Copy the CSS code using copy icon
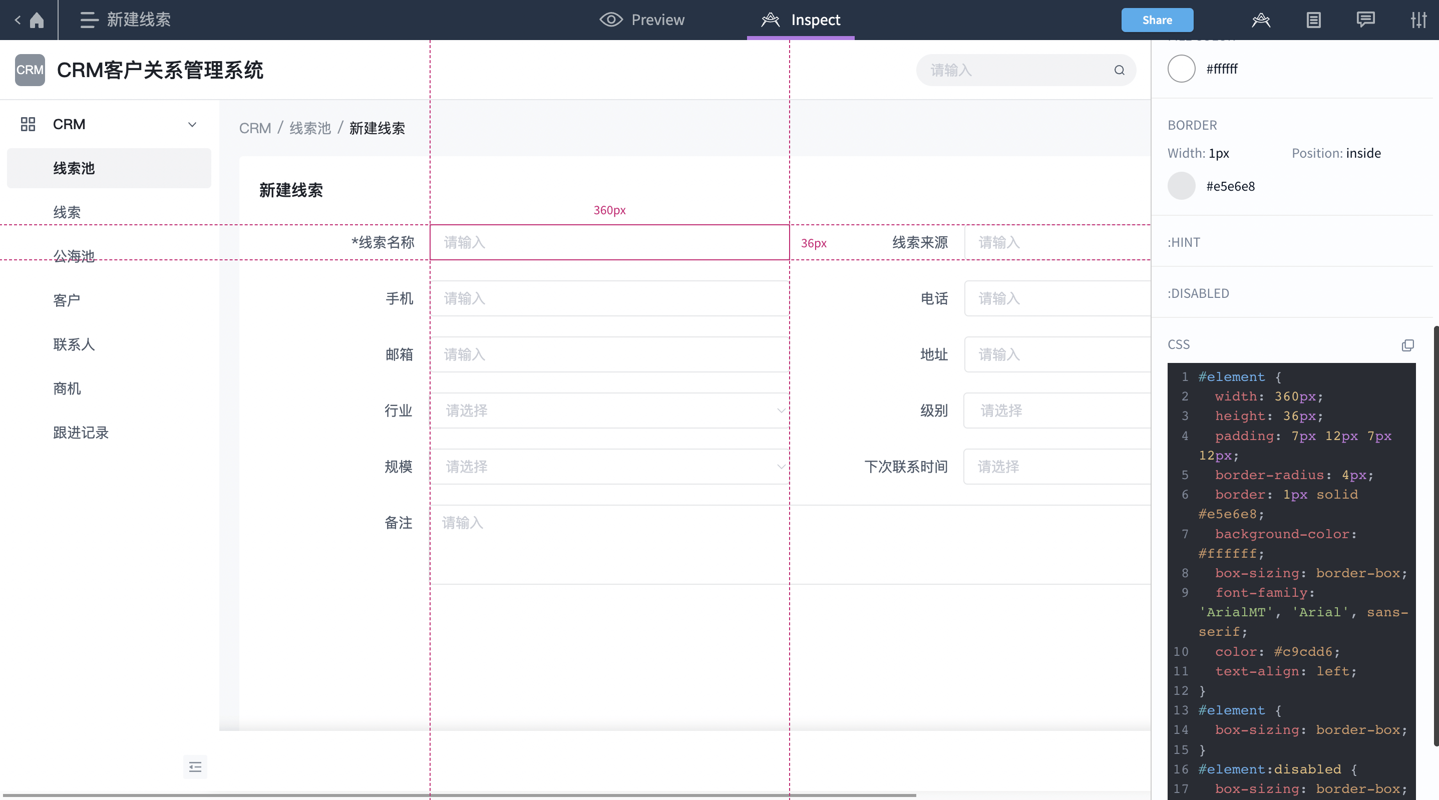The image size is (1439, 800). coord(1408,345)
